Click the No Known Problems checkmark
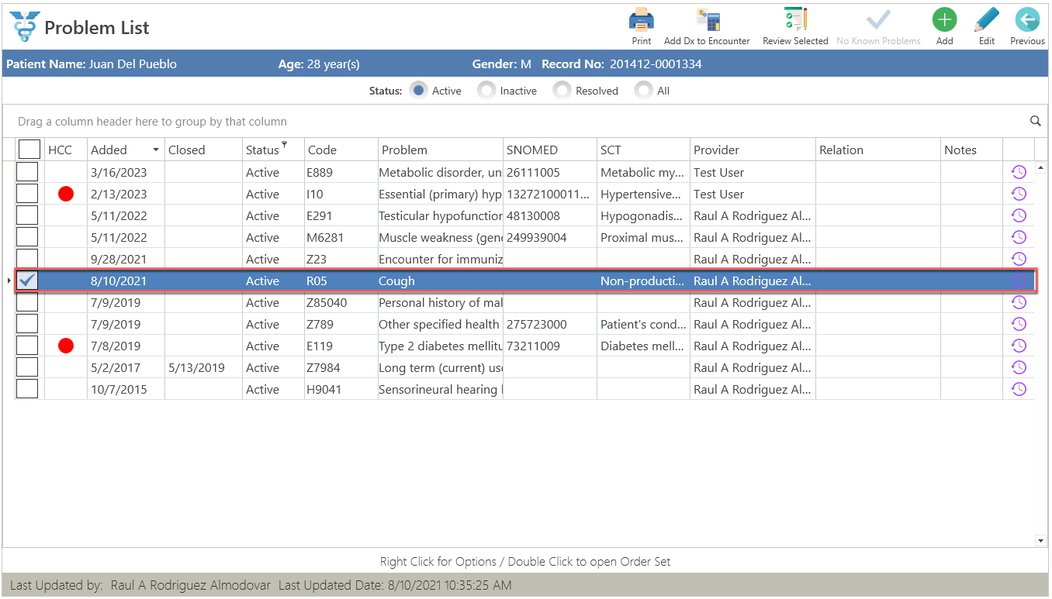Screen dimensions: 1052x599 pos(878,19)
